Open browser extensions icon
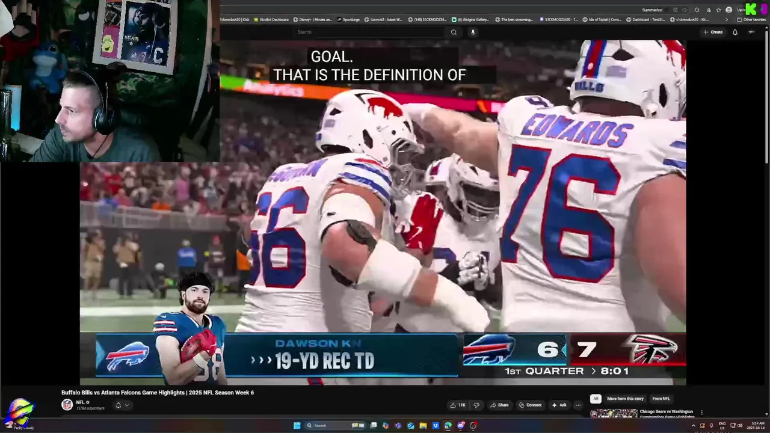770x433 pixels. [697, 10]
